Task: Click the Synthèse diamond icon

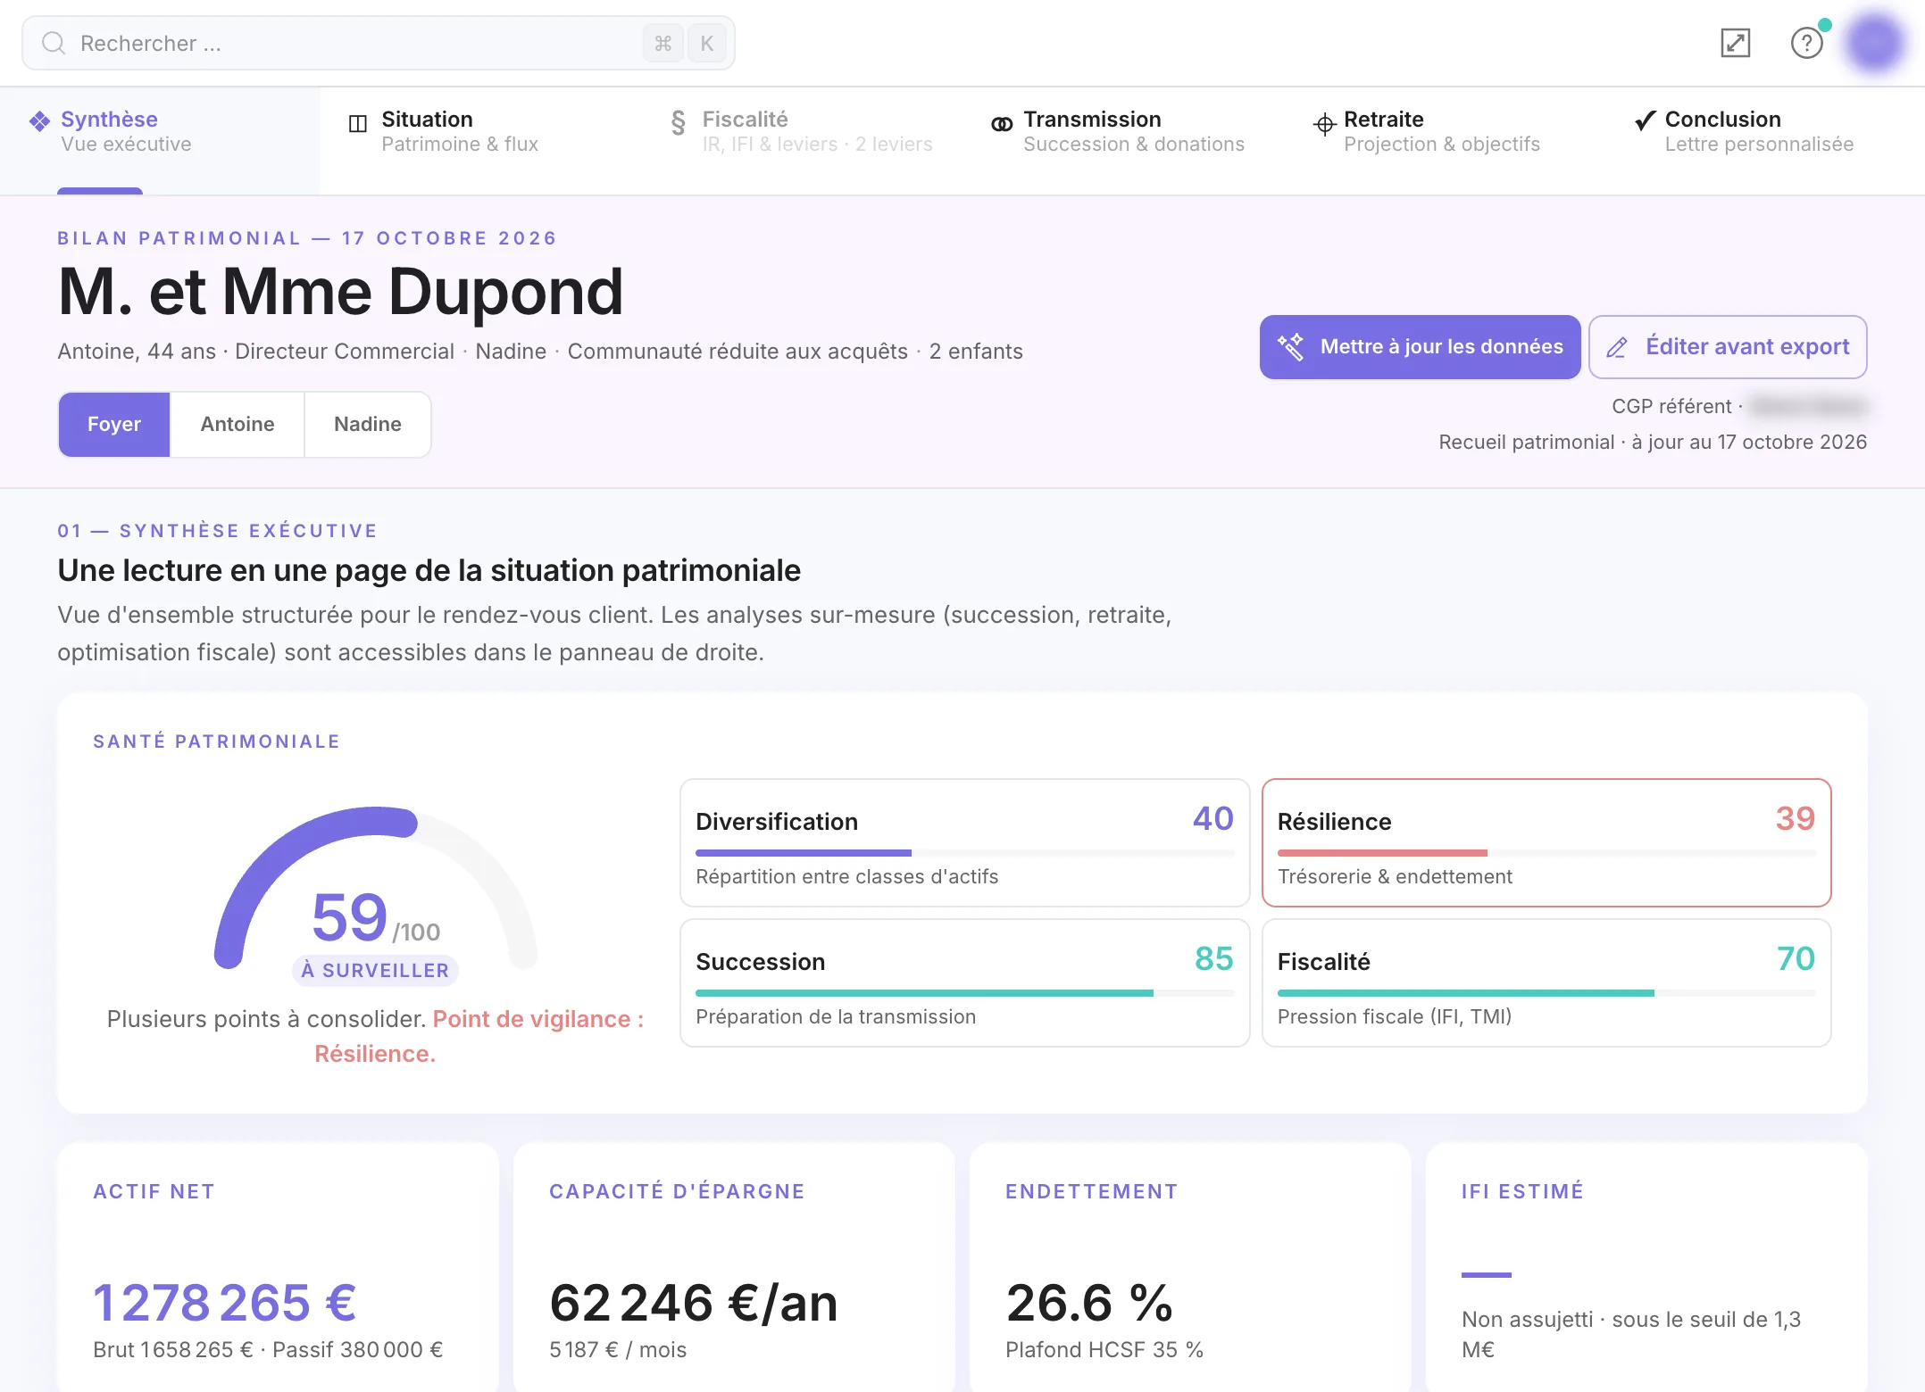Action: point(39,120)
